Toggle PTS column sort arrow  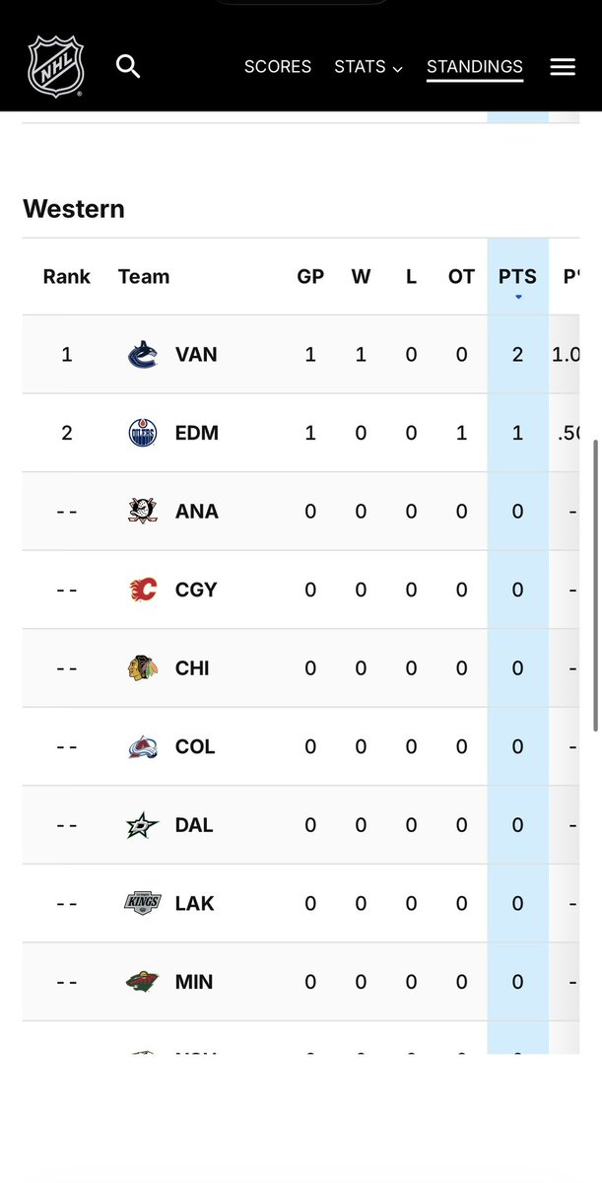point(517,297)
